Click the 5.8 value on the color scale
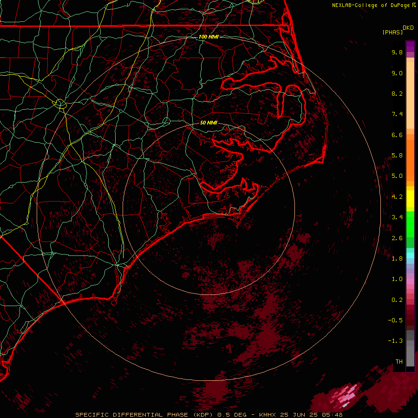The image size is (418, 418). click(x=397, y=156)
